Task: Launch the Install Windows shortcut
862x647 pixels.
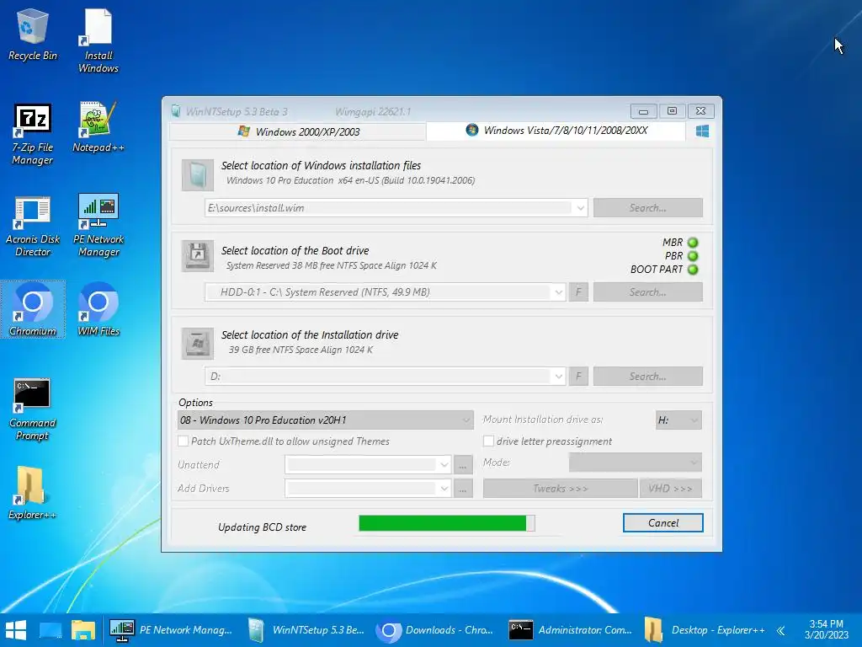Action: [98, 40]
